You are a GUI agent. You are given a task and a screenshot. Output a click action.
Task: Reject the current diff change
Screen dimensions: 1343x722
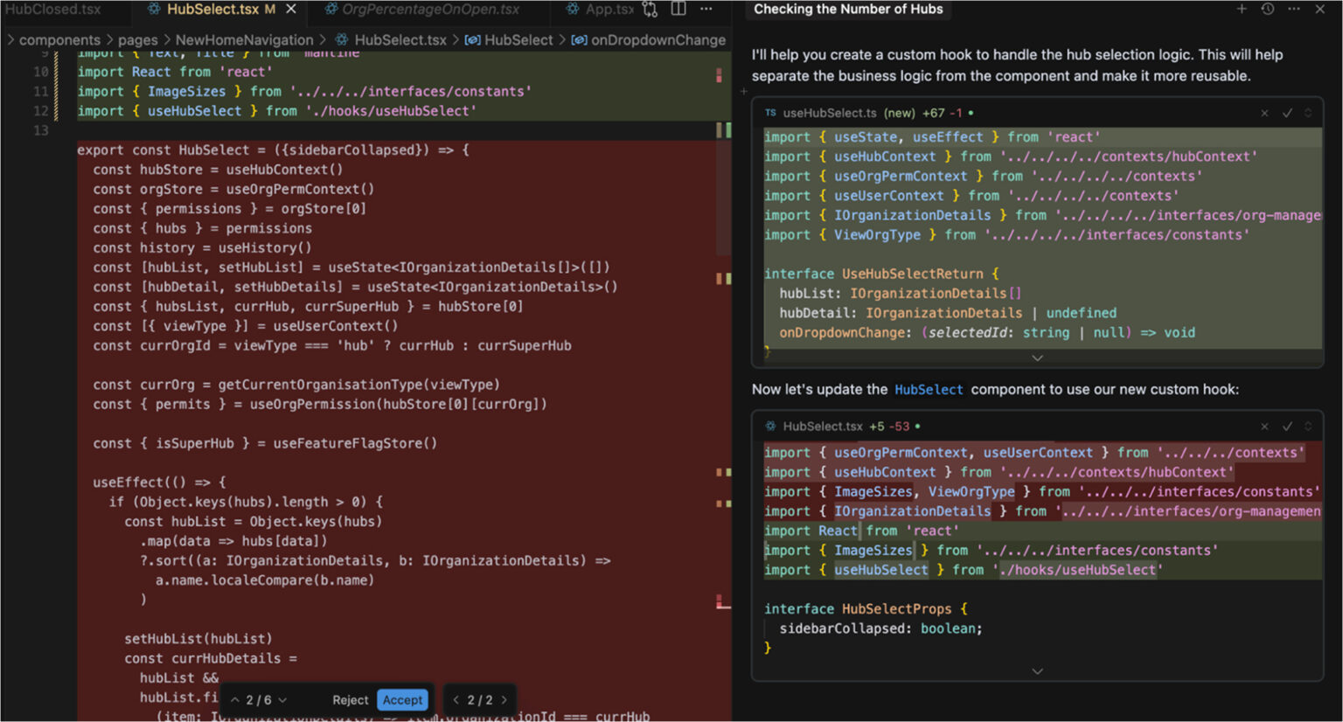click(350, 700)
